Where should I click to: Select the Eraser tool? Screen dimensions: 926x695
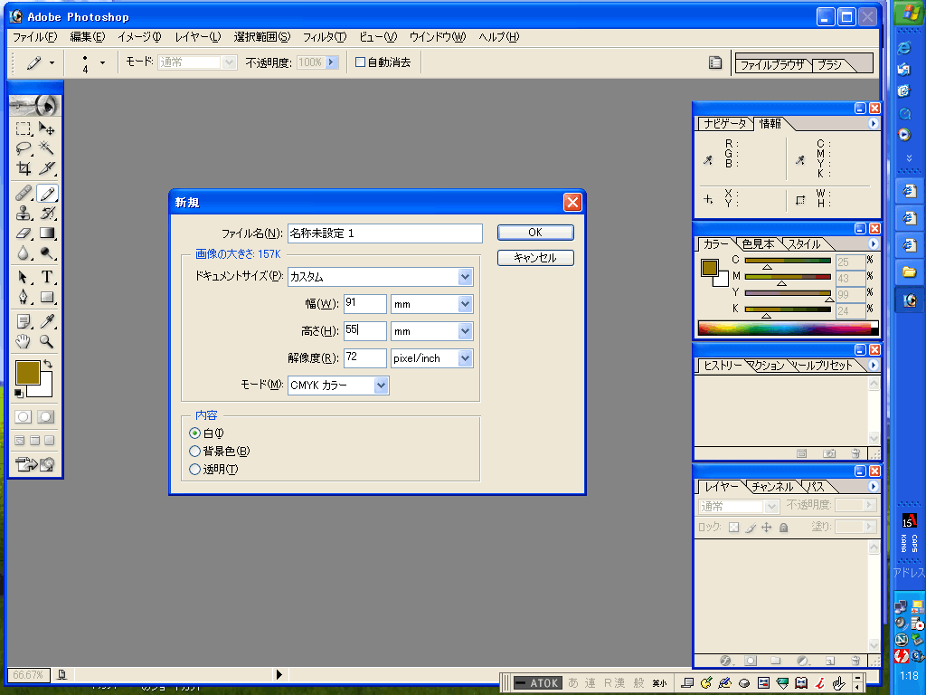(x=24, y=233)
